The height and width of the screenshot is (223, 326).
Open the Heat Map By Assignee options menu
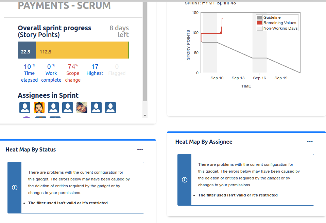[310, 142]
